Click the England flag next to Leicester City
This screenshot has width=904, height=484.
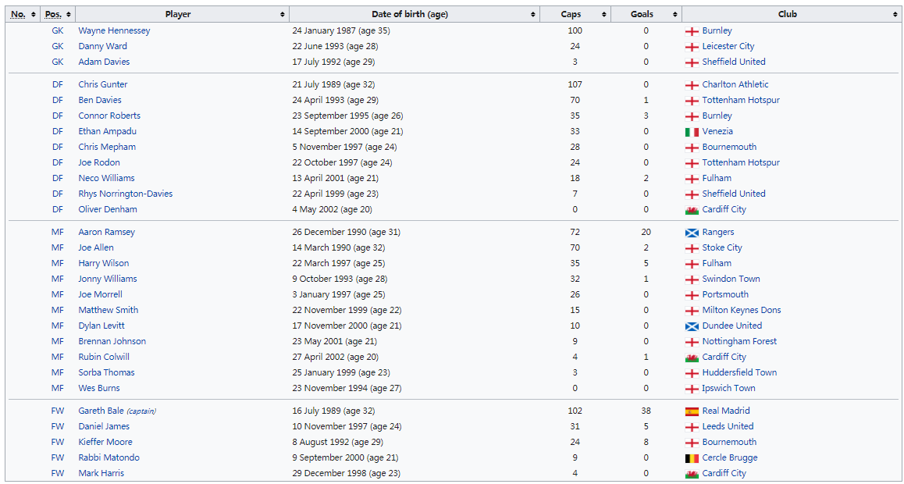pyautogui.click(x=691, y=47)
